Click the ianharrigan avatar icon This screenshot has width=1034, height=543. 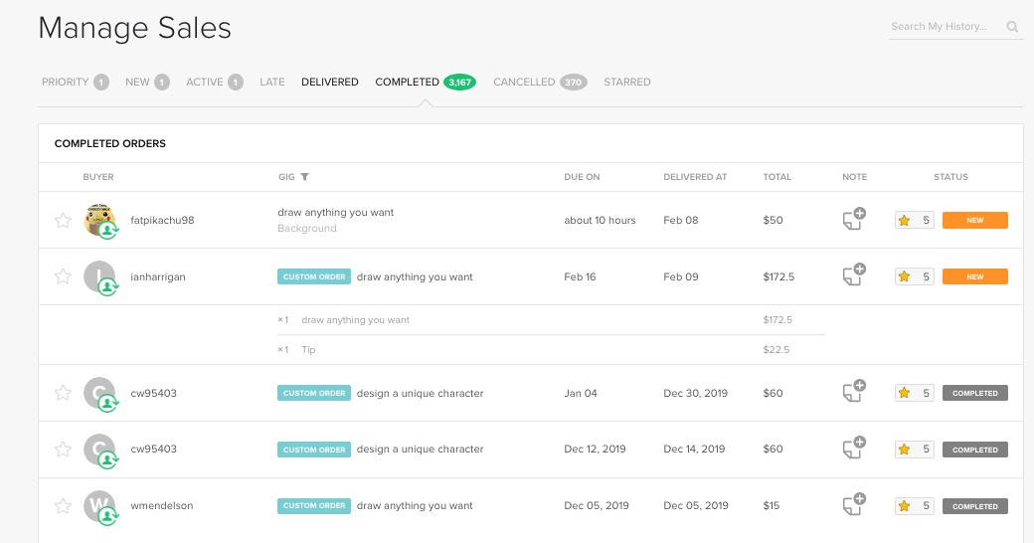pos(99,276)
